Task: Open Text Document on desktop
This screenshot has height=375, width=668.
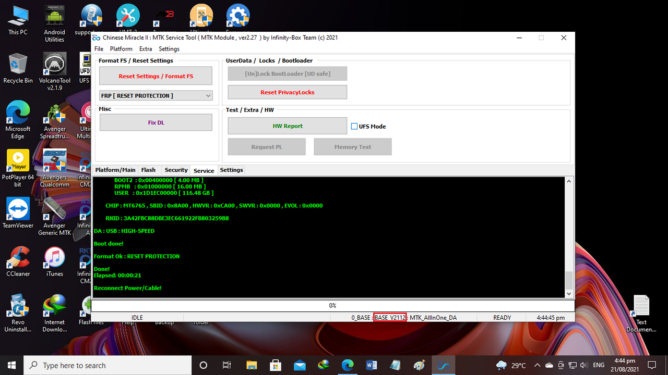Action: tap(641, 313)
